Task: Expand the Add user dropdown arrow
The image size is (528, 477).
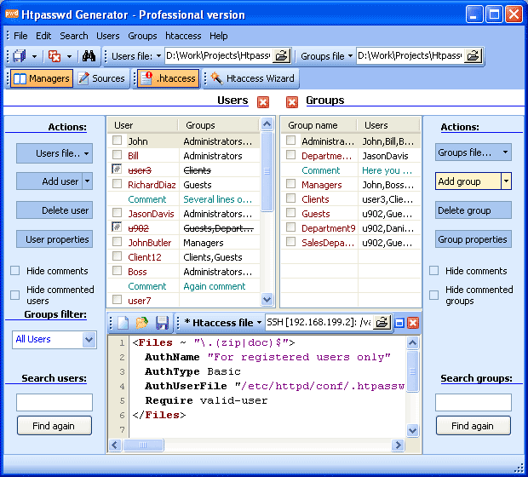Action: (x=87, y=181)
